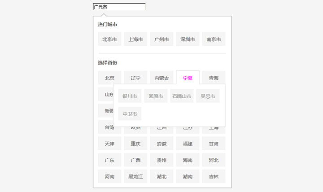This screenshot has height=192, width=323.
Task: Click the 南京市 hot city button
Action: pos(214,39)
